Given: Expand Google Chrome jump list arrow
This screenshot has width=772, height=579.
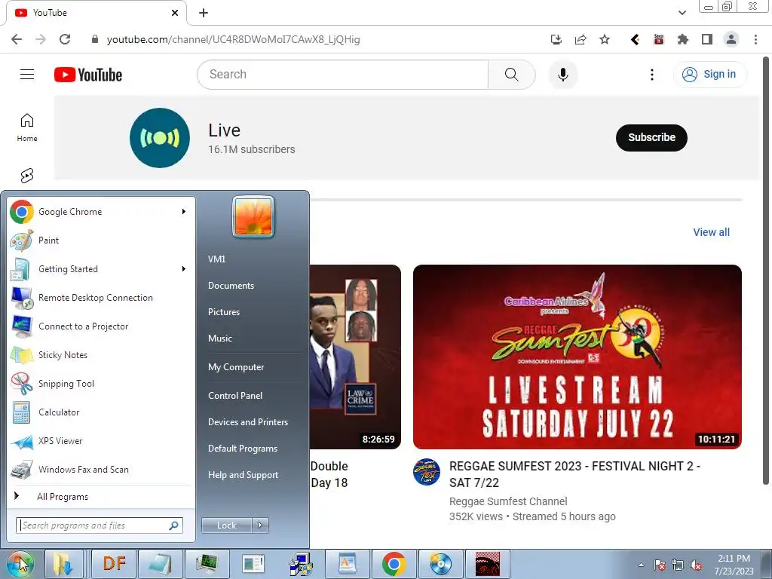Looking at the screenshot, I should [184, 212].
